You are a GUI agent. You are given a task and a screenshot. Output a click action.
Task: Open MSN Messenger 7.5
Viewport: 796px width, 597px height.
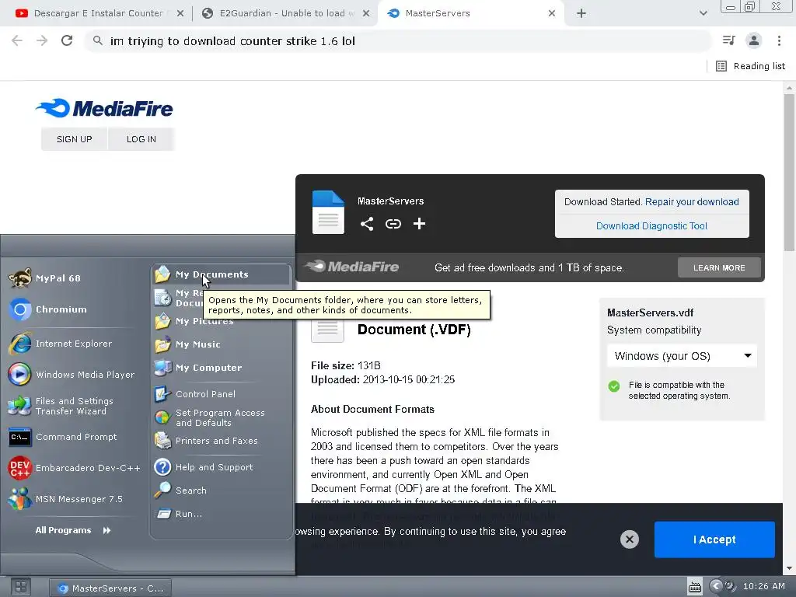coord(65,499)
